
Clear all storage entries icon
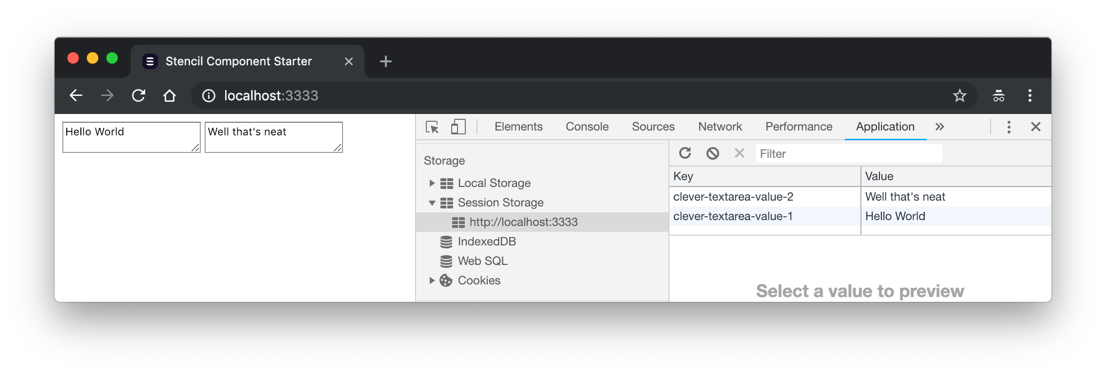coord(713,153)
